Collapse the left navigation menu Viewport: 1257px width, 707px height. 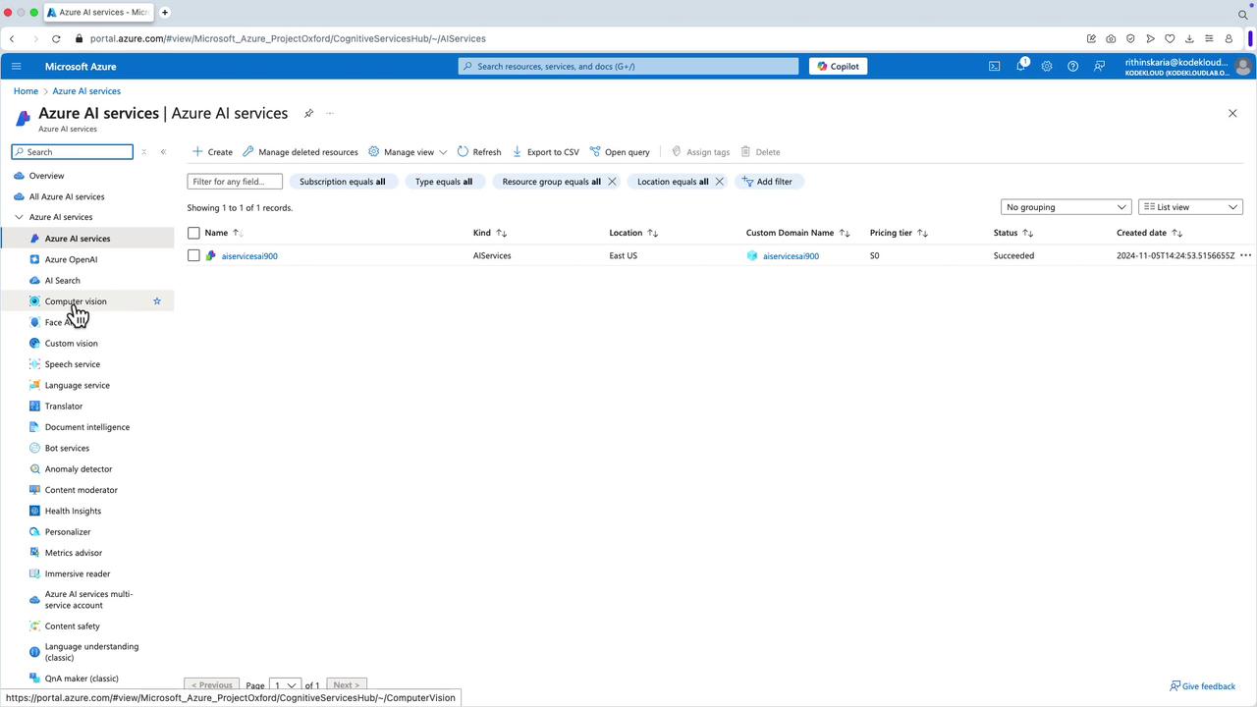[x=163, y=152]
